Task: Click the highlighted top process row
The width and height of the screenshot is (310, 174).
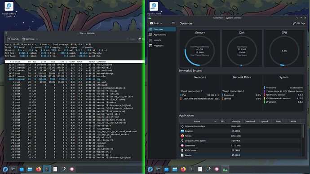Action: pyautogui.click(x=74, y=79)
